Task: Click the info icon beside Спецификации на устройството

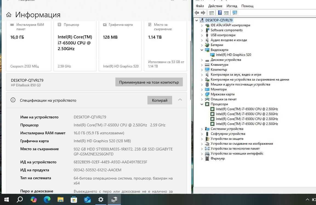Action: click(x=13, y=100)
